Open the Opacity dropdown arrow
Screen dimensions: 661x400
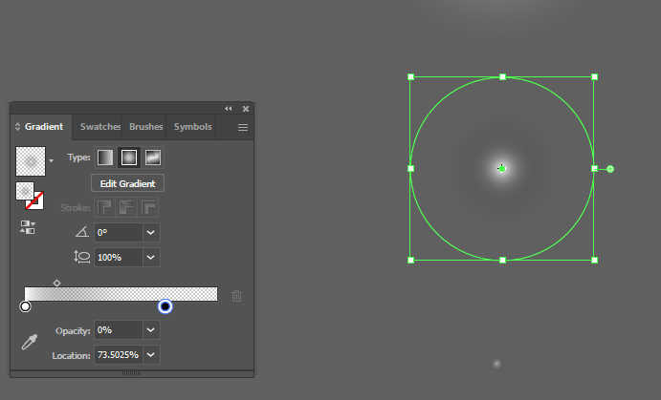tap(151, 330)
